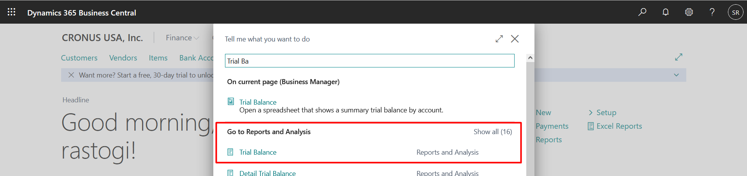Image resolution: width=747 pixels, height=176 pixels.
Task: Open the help question mark icon
Action: click(x=712, y=12)
